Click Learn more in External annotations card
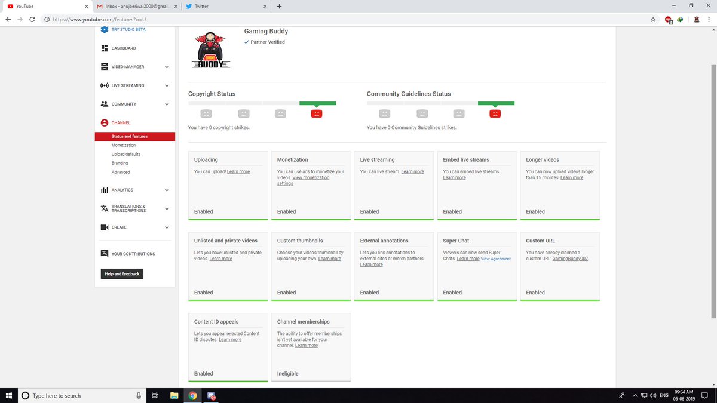 coord(372,264)
